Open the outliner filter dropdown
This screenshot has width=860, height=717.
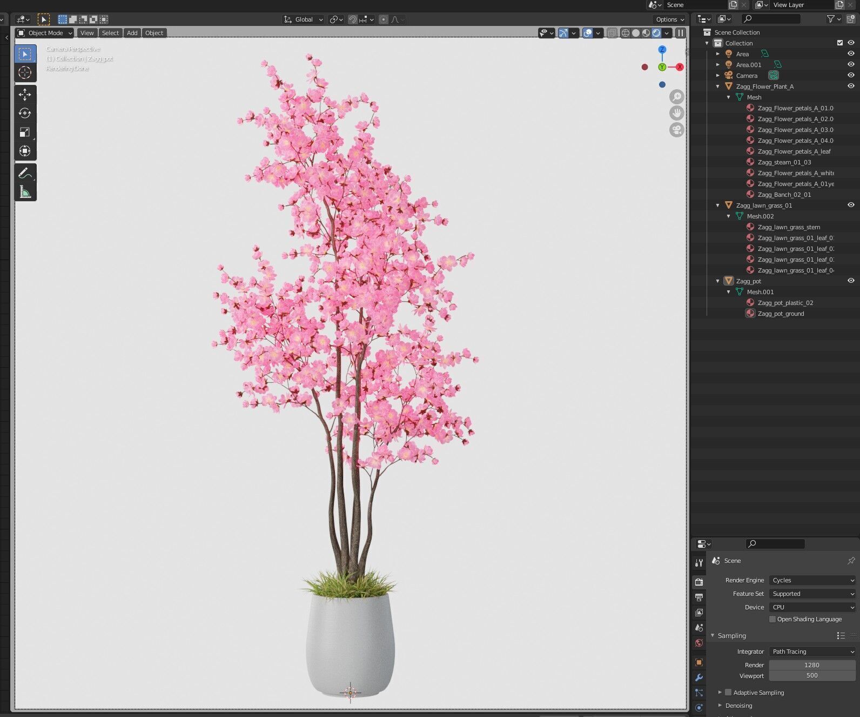834,19
